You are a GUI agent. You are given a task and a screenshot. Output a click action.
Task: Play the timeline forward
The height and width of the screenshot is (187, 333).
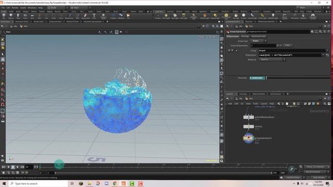(x=18, y=167)
